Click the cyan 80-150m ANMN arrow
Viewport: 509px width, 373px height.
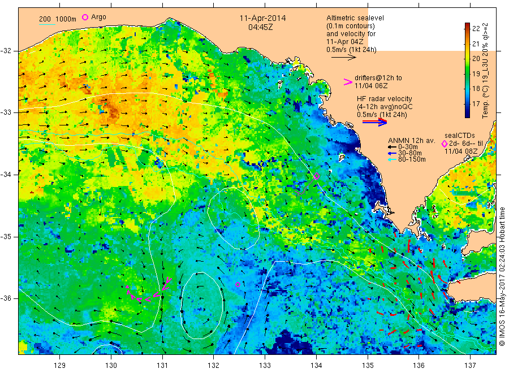coord(392,159)
